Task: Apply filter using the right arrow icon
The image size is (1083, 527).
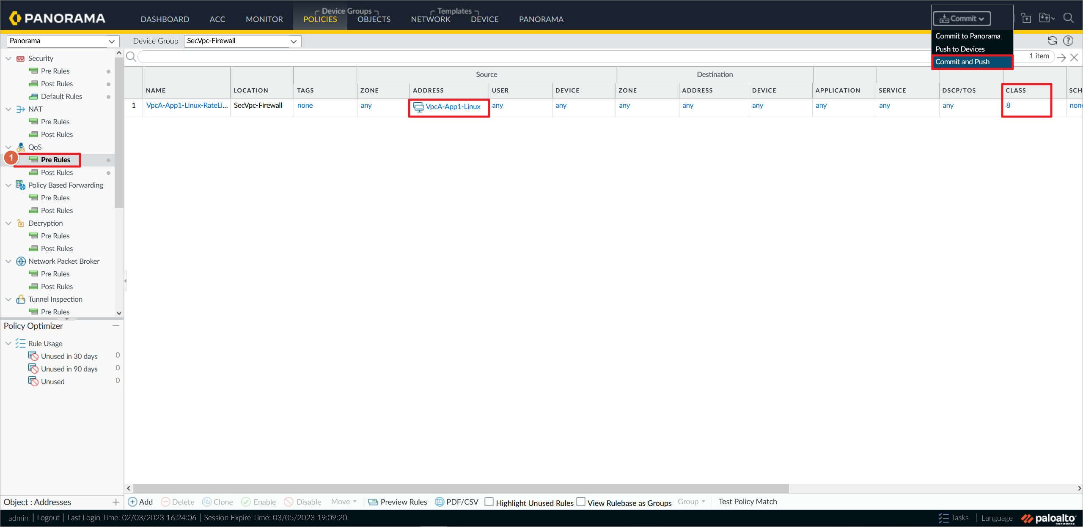Action: 1061,57
